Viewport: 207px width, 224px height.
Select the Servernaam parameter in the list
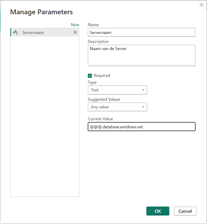[x=45, y=33]
